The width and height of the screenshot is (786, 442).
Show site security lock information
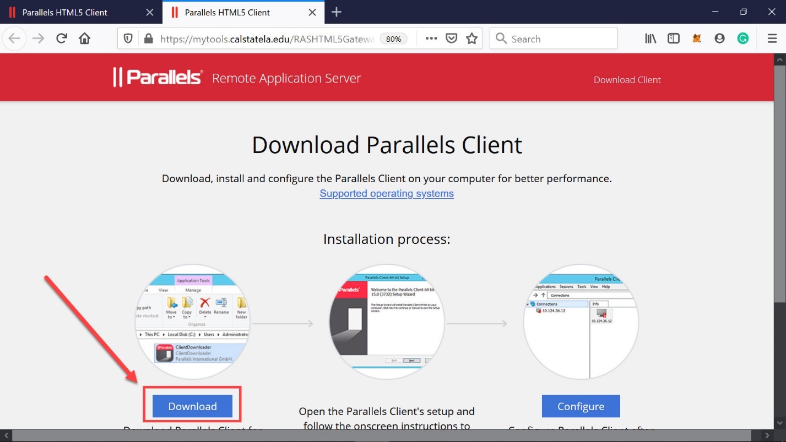coord(148,39)
